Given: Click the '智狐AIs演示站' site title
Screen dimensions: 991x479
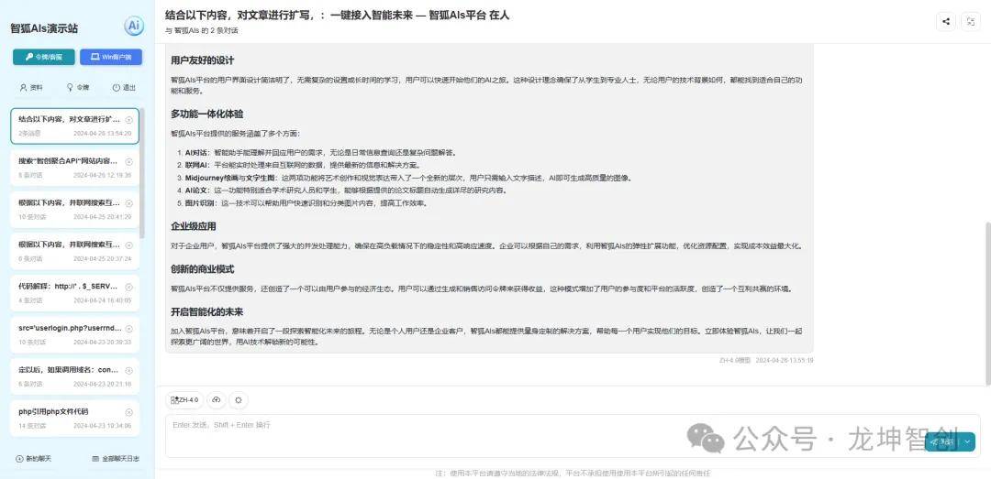Looking at the screenshot, I should pos(44,28).
